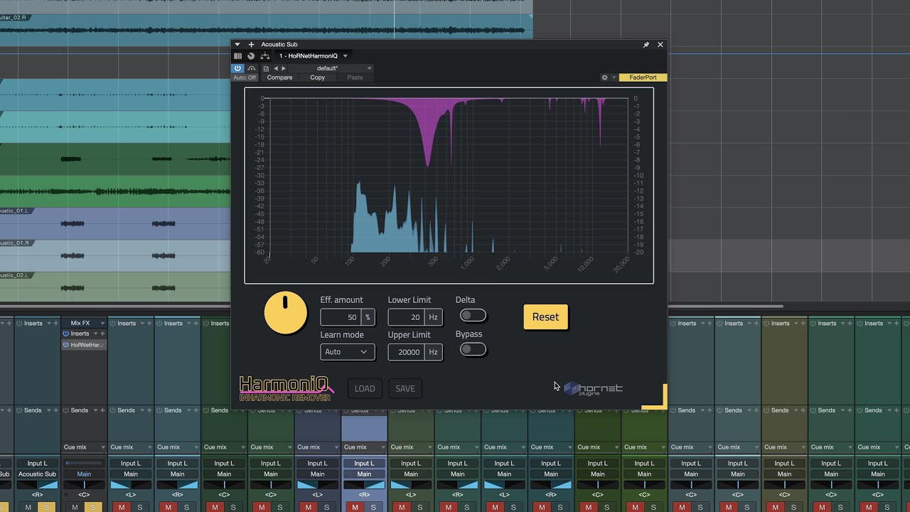
Task: Open the 1 - HoRNetHarmoniQ plugin selector
Action: 313,55
